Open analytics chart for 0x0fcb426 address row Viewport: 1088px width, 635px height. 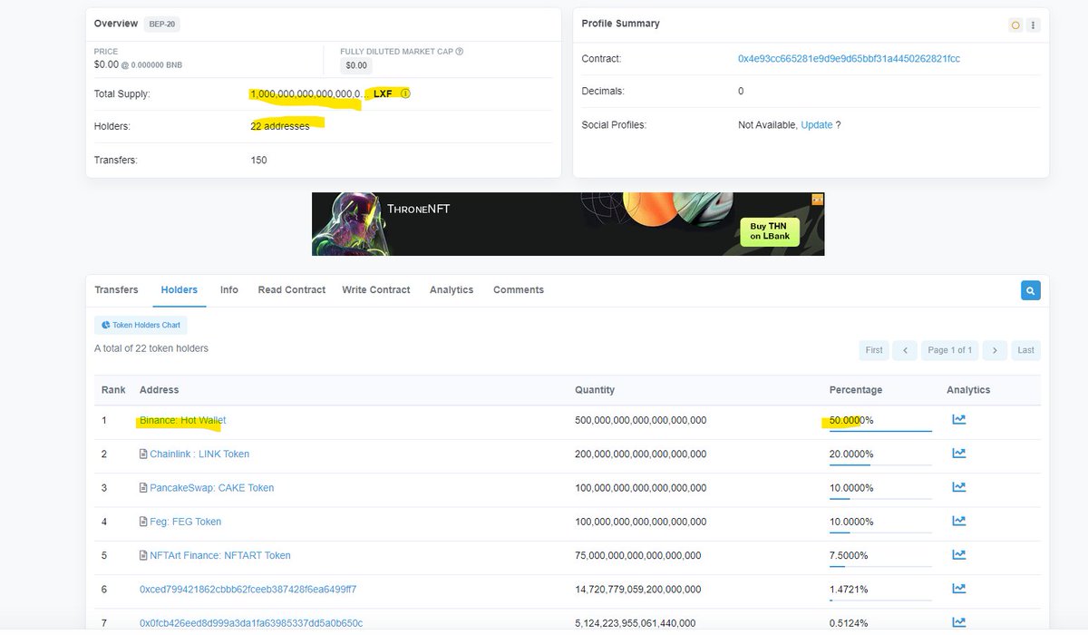click(958, 622)
